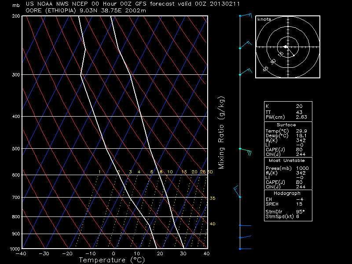The image size is (352, 264).
Task: Click the hodograph ring label 30
Action: tap(273, 62)
